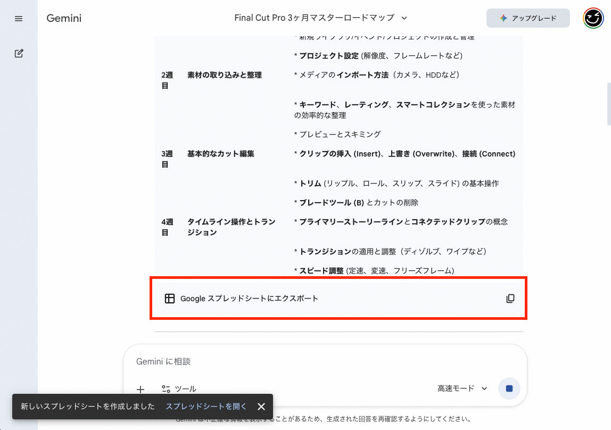611x430 pixels.
Task: Dismiss the spreadsheet created notification
Action: coord(261,406)
